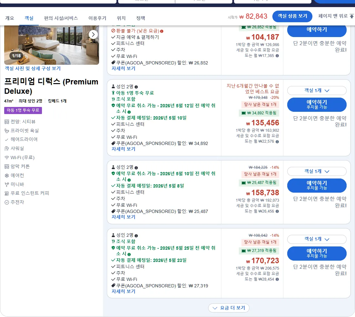Click info icon by 성인 2명 in ₩170,723 rate
This screenshot has height=317, width=355.
(136, 236)
